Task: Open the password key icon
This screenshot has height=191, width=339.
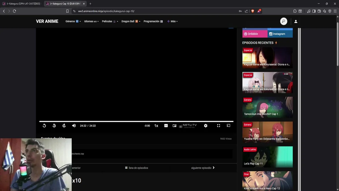Action: tap(240, 11)
